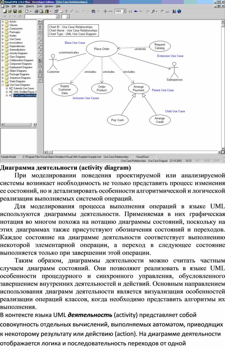
Task: Open the Edit menu
Action: click(14, 6)
